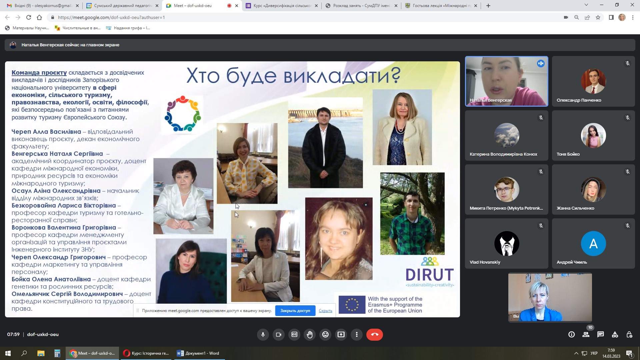Click the present screen icon

(x=341, y=334)
